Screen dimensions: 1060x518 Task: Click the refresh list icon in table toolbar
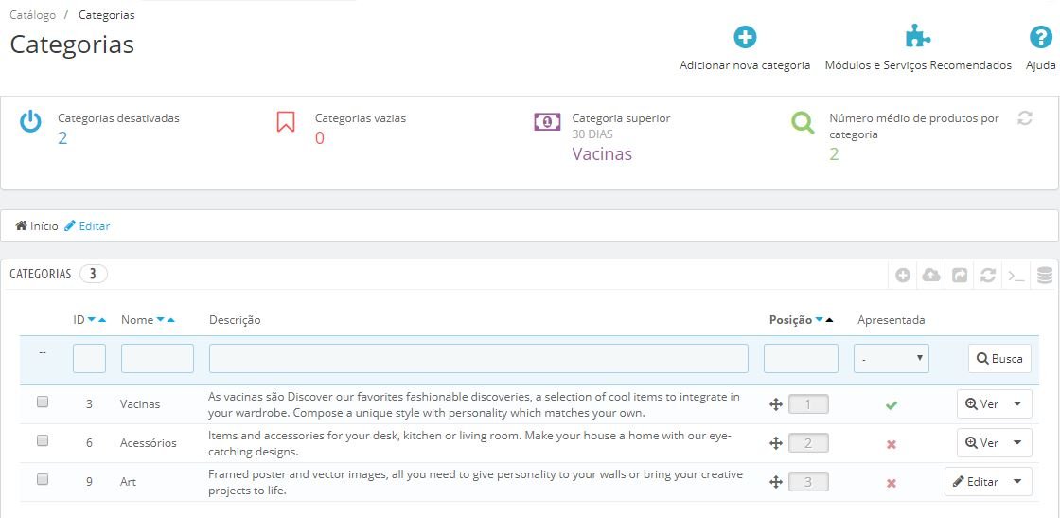pos(988,275)
